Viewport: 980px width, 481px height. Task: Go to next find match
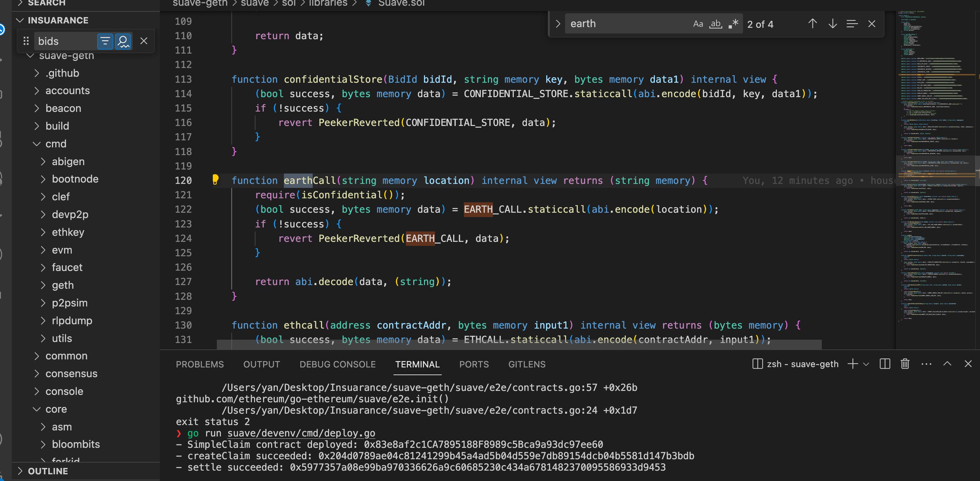click(x=833, y=24)
